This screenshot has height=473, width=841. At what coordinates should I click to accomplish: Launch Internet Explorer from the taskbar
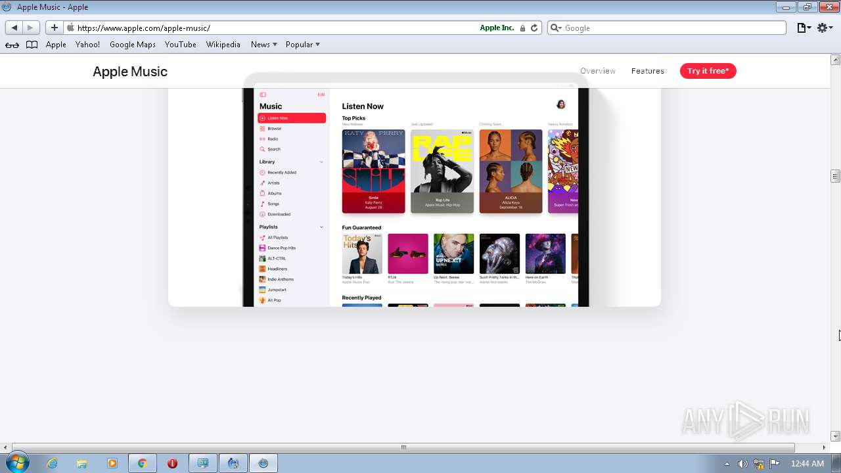[52, 463]
